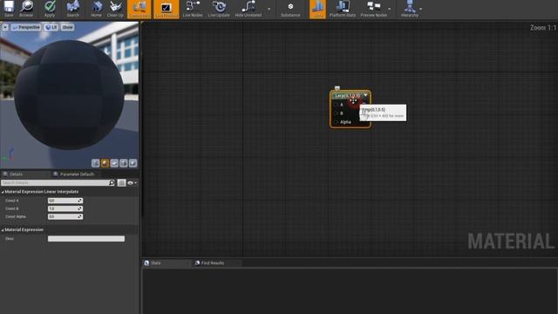Click the material preview sphere
The width and height of the screenshot is (558, 314).
[x=70, y=95]
